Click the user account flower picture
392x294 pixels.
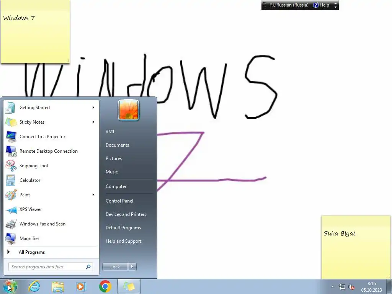129,110
